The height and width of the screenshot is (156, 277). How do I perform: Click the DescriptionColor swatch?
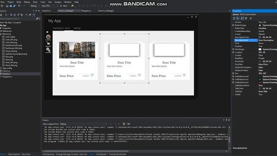tap(260, 37)
